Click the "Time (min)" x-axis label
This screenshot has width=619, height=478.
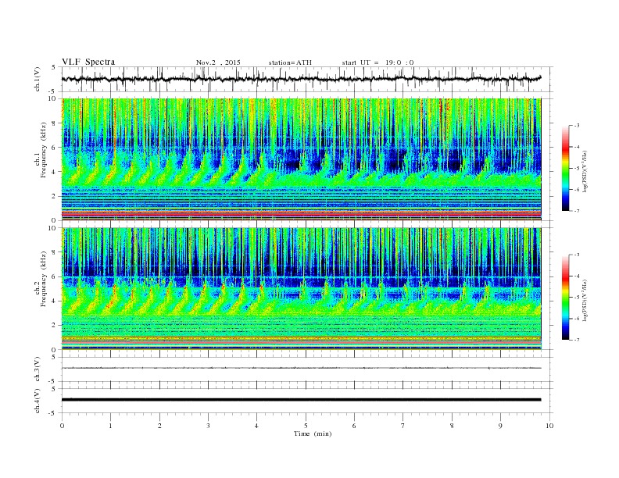click(313, 433)
